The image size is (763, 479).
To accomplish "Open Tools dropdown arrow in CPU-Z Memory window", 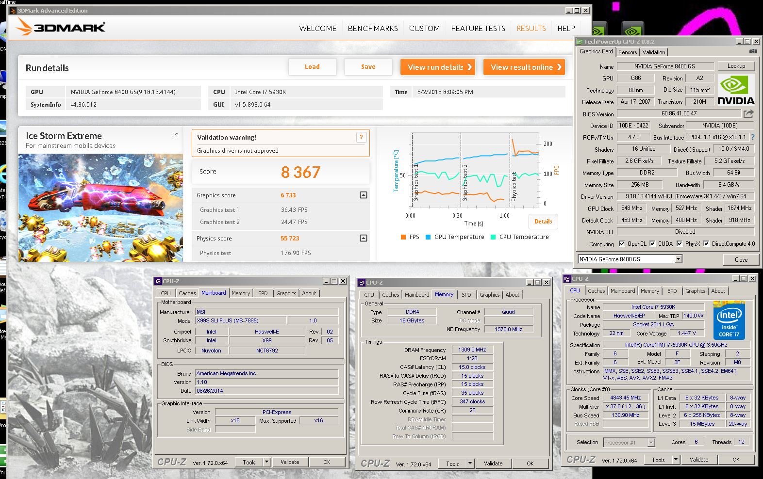I will (470, 463).
